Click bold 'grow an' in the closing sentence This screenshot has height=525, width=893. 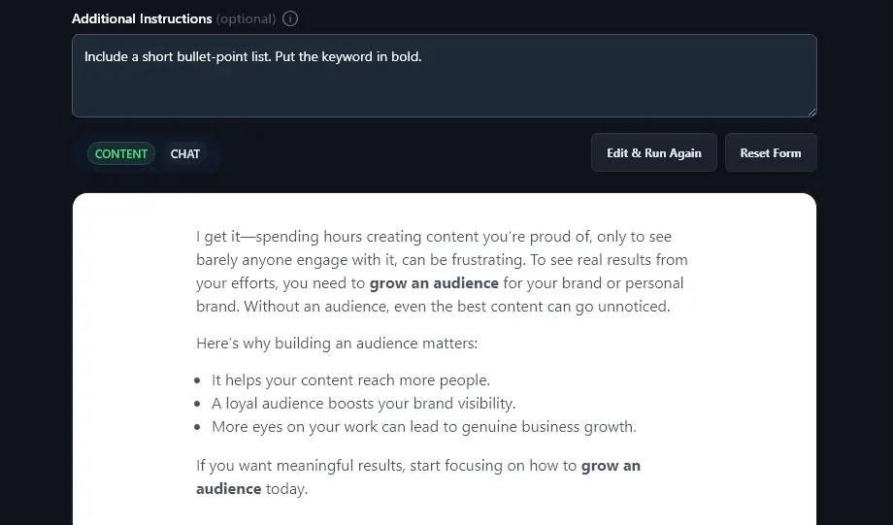tap(611, 466)
